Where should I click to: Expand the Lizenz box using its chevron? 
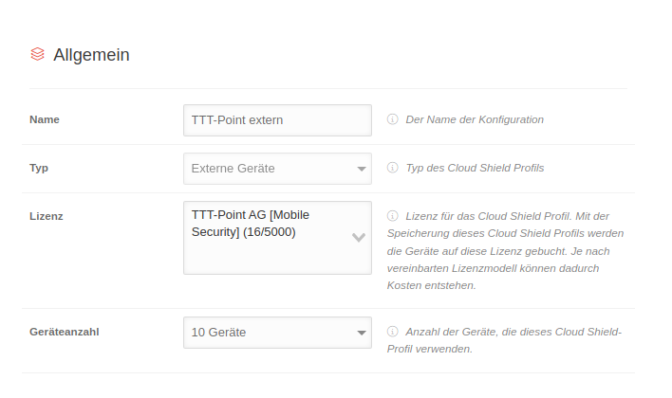click(x=359, y=237)
